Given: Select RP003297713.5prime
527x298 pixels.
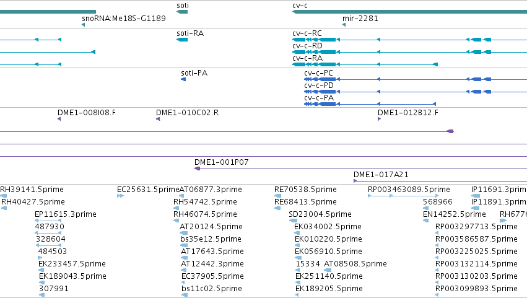Looking at the screenshot, I should pos(476,227).
